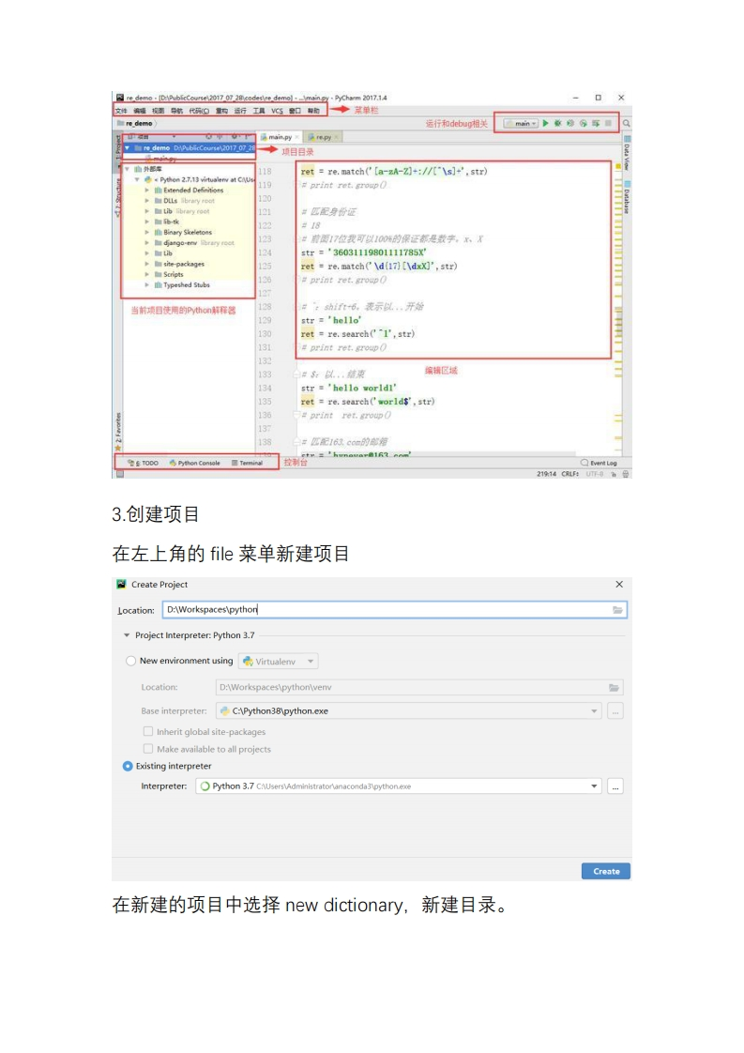Open the Database side tab
The width and height of the screenshot is (744, 1053).
point(627,199)
